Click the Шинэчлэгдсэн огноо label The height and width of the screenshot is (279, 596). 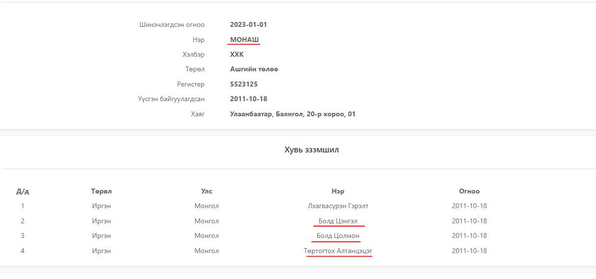pos(171,25)
